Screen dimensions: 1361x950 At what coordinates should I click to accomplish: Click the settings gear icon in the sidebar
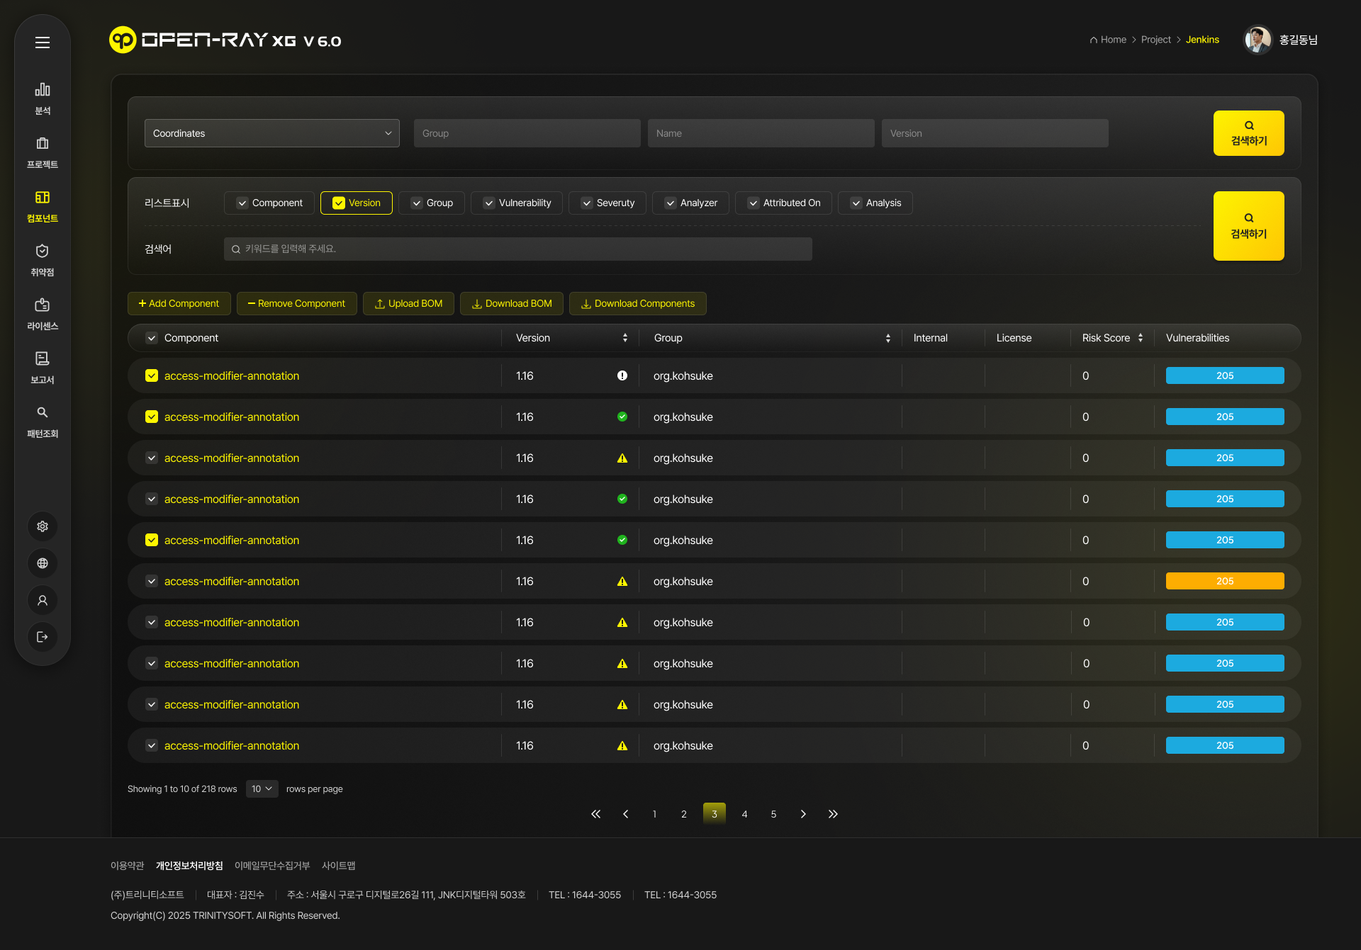[x=43, y=526]
